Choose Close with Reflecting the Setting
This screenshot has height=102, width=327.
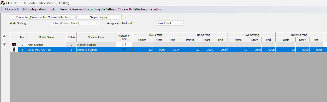coord(140,9)
